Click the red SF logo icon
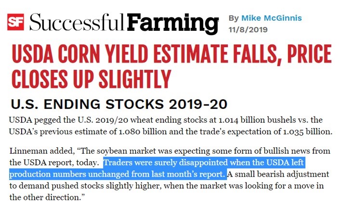Viewport: 341px width, 208px height. (x=15, y=22)
